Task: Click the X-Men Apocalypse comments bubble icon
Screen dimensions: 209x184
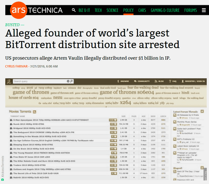Action: point(113,120)
